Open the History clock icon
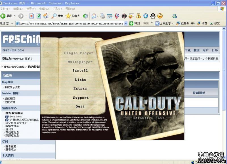227x164 pixels. click(x=85, y=16)
